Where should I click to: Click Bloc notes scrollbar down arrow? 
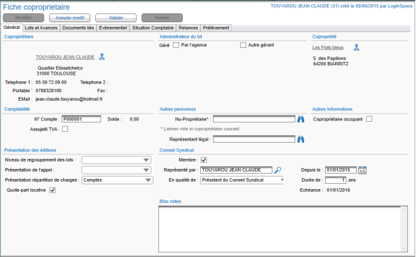coord(404,248)
